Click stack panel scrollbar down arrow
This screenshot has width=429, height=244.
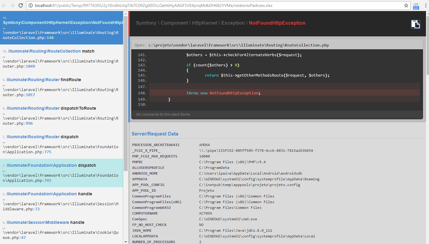[x=126, y=242]
